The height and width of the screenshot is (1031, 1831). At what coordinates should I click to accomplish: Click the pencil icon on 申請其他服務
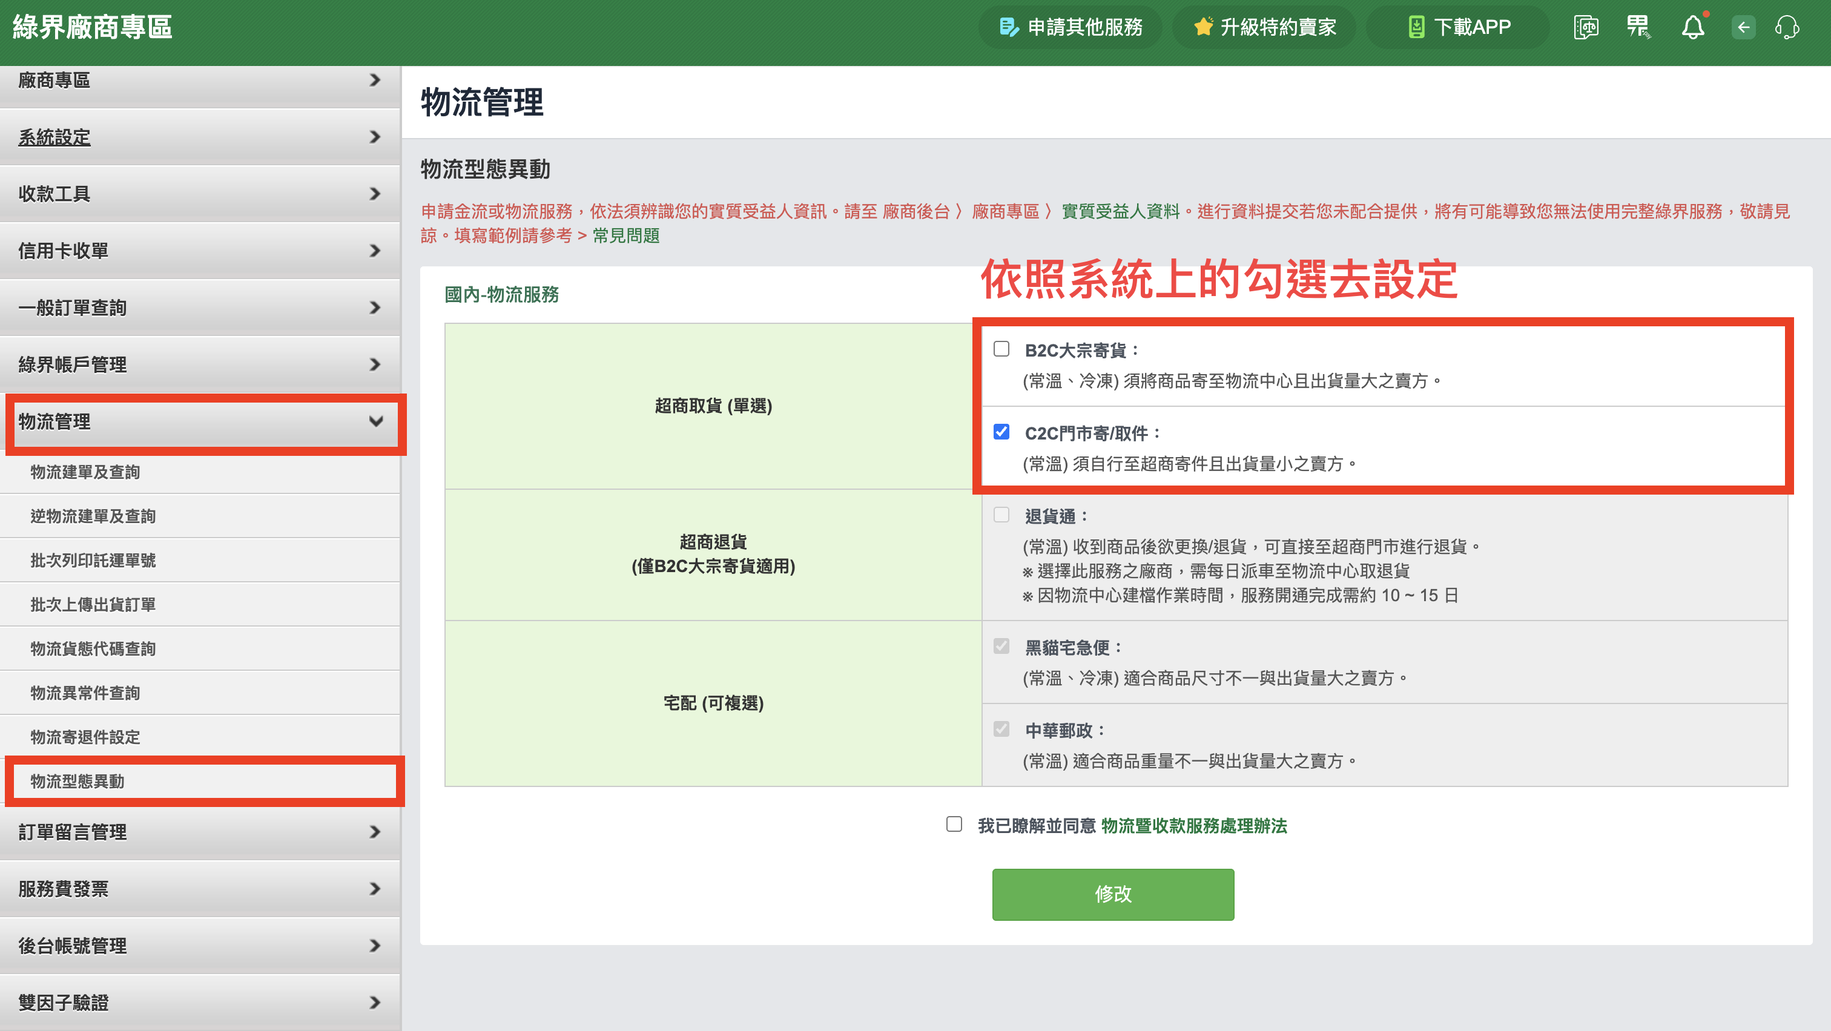pos(1009,26)
